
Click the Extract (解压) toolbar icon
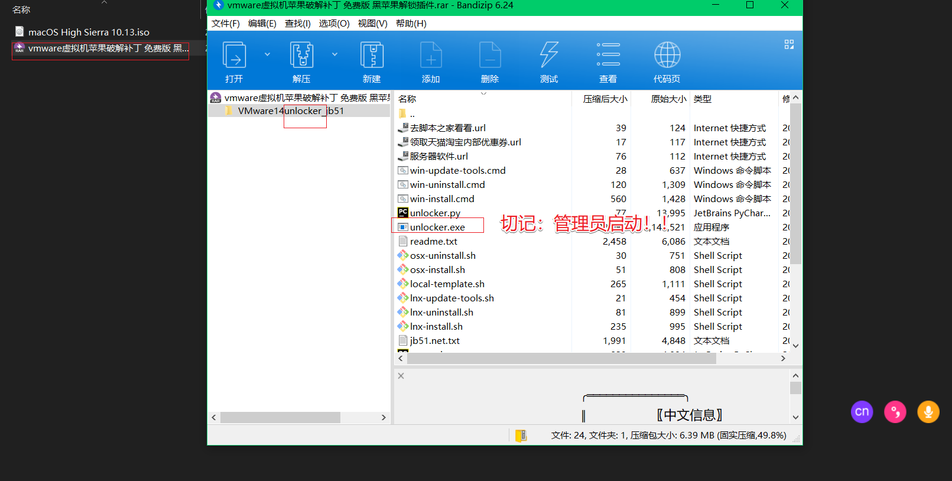click(x=301, y=56)
